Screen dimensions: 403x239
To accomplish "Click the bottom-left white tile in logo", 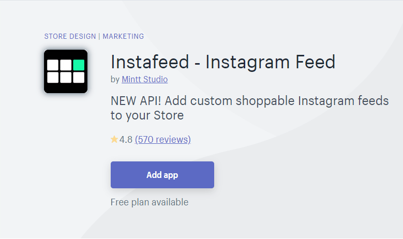I will point(53,78).
